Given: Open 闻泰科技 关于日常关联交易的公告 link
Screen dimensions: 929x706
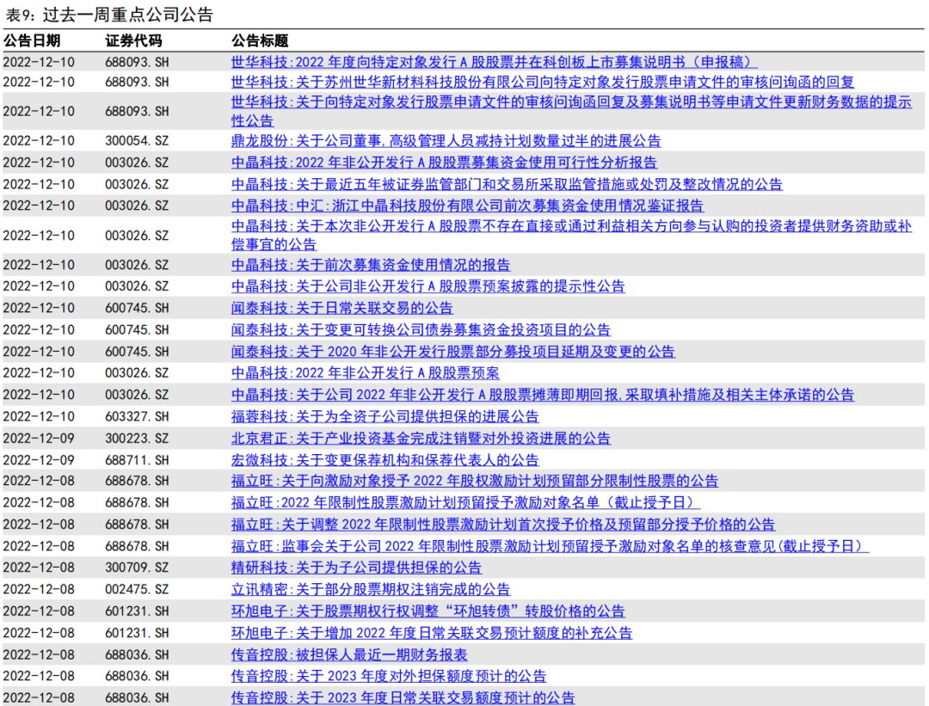Looking at the screenshot, I should (341, 308).
